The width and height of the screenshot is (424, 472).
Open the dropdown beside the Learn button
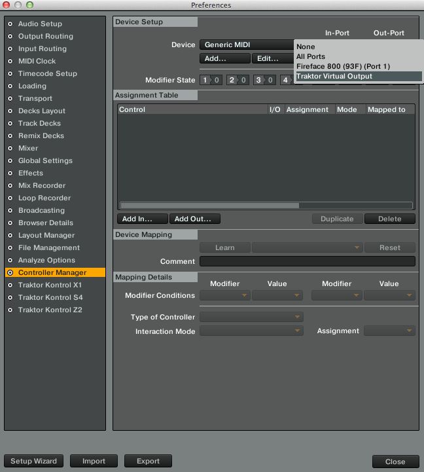tap(308, 247)
